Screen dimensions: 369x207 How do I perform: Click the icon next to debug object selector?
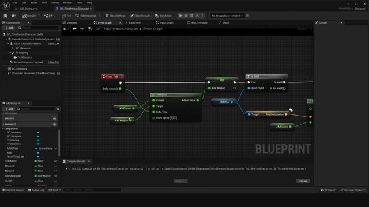[x=247, y=16]
